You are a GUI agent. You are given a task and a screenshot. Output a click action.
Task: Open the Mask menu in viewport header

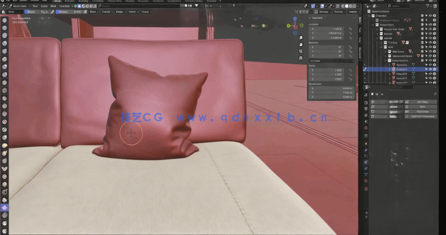[53, 6]
